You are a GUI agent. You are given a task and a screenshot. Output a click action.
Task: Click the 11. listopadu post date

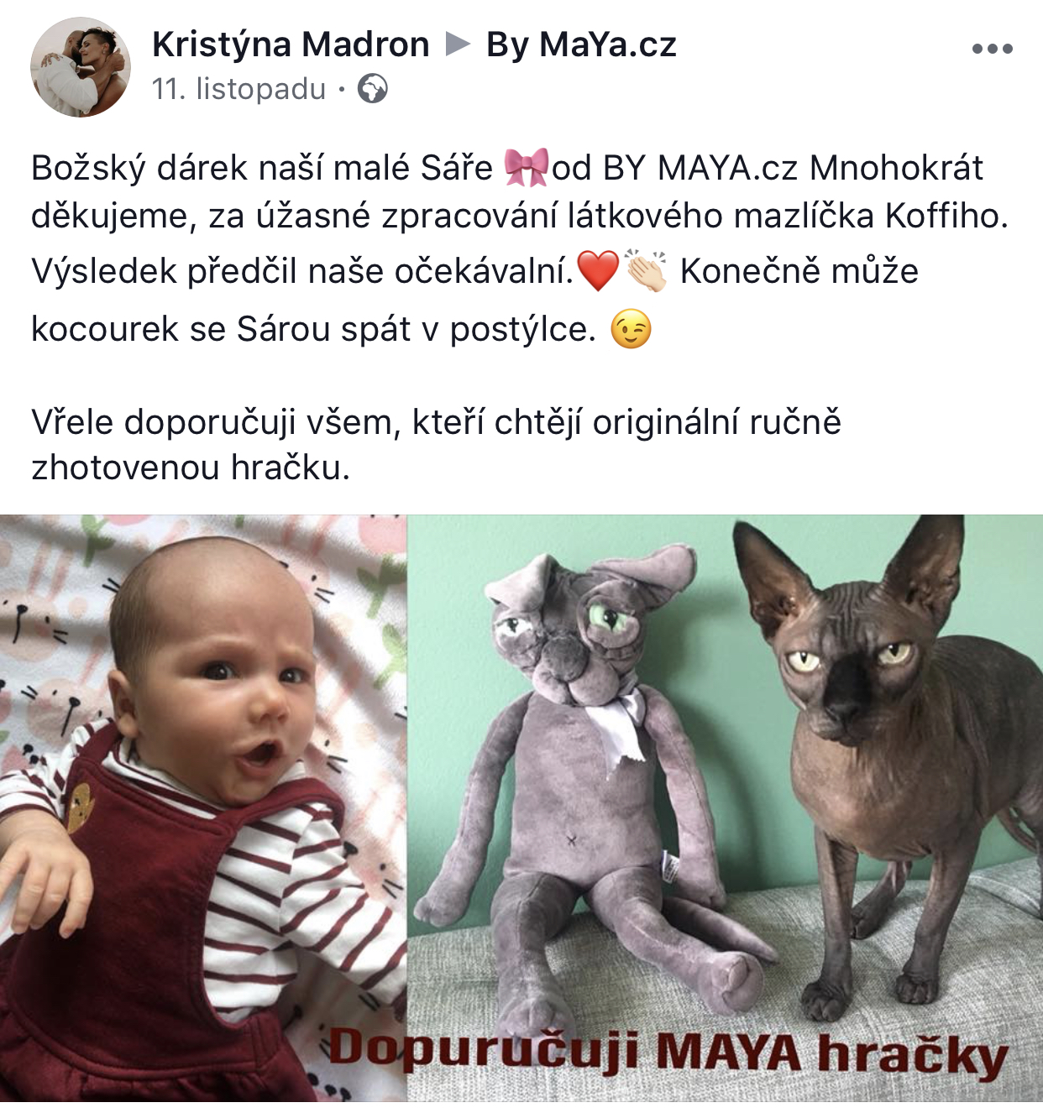(x=239, y=88)
